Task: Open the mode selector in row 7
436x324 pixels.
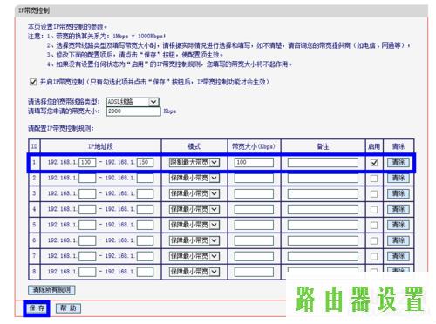Action: [194, 256]
